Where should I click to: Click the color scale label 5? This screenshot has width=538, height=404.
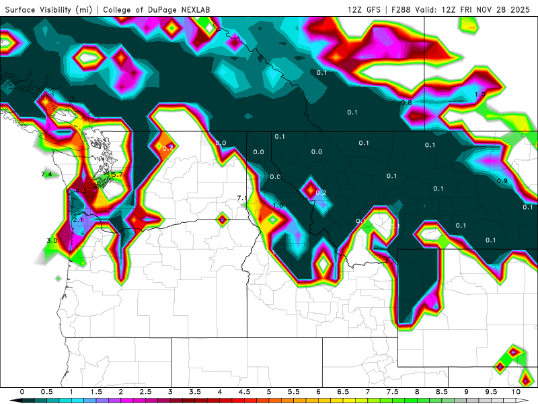click(x=269, y=392)
